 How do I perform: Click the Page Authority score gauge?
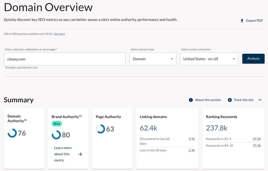pos(100,129)
